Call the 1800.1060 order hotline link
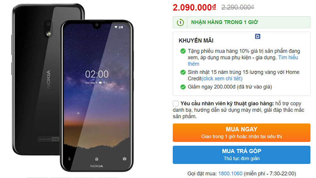Viewport: 316px width, 178px height. [x=230, y=174]
